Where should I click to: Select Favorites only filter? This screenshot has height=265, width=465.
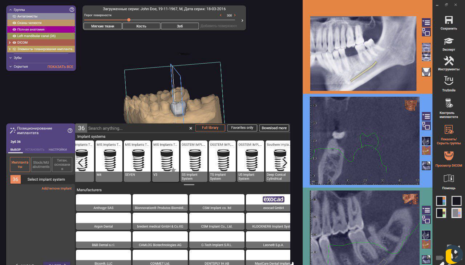tap(242, 128)
